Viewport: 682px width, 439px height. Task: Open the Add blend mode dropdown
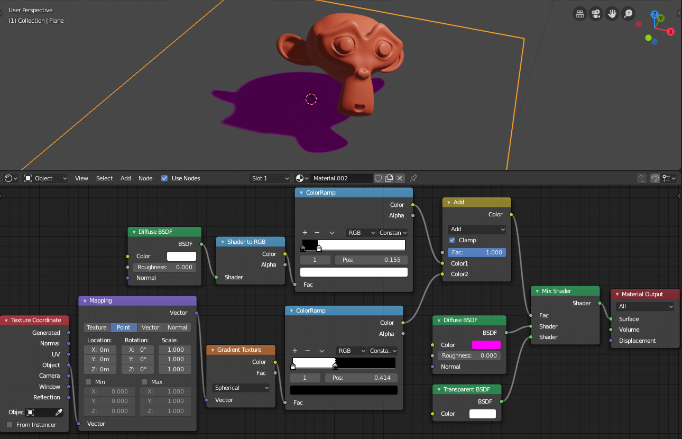[476, 229]
